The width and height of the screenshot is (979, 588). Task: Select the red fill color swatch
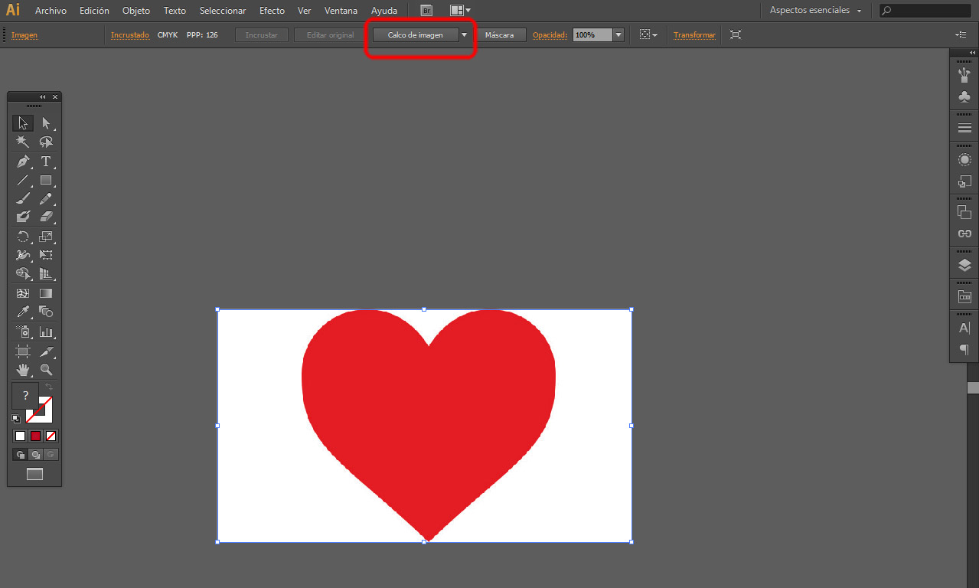pyautogui.click(x=36, y=436)
